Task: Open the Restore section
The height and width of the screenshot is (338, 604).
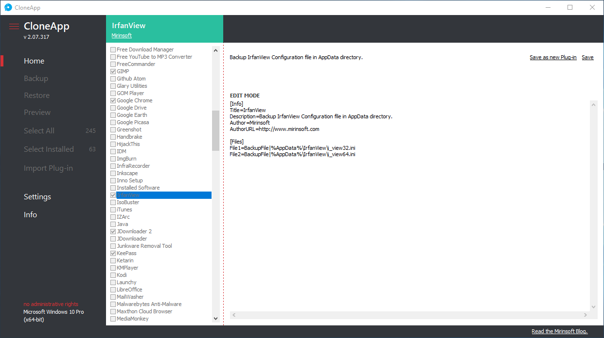Action: point(37,96)
